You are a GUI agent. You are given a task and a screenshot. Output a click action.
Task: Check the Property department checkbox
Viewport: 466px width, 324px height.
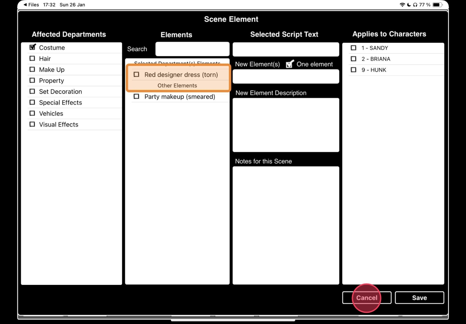(x=32, y=80)
